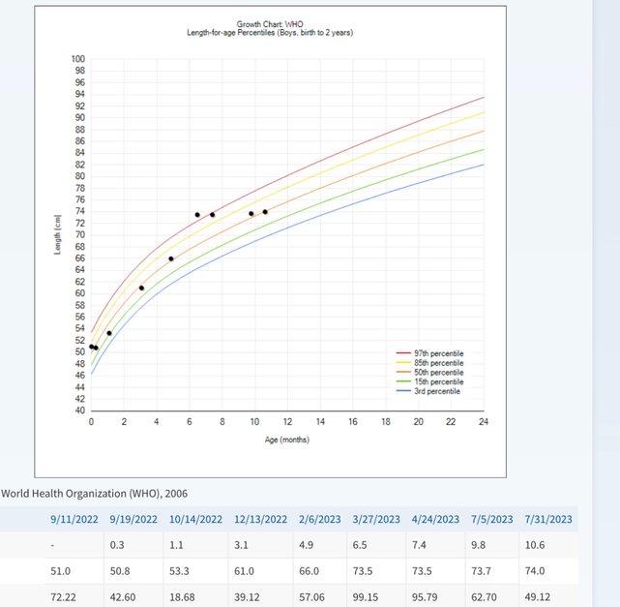Select the data point at 10.6 months
The image size is (620, 607).
click(265, 212)
